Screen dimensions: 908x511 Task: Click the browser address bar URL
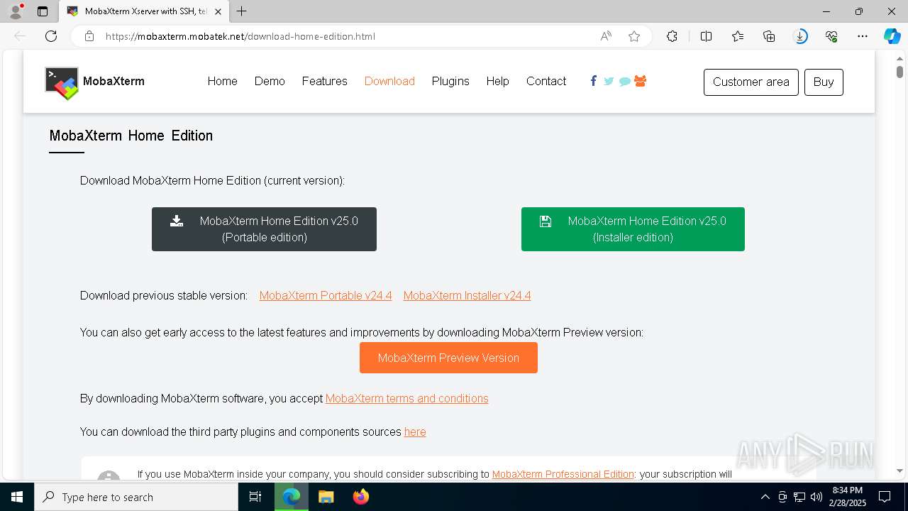[240, 36]
